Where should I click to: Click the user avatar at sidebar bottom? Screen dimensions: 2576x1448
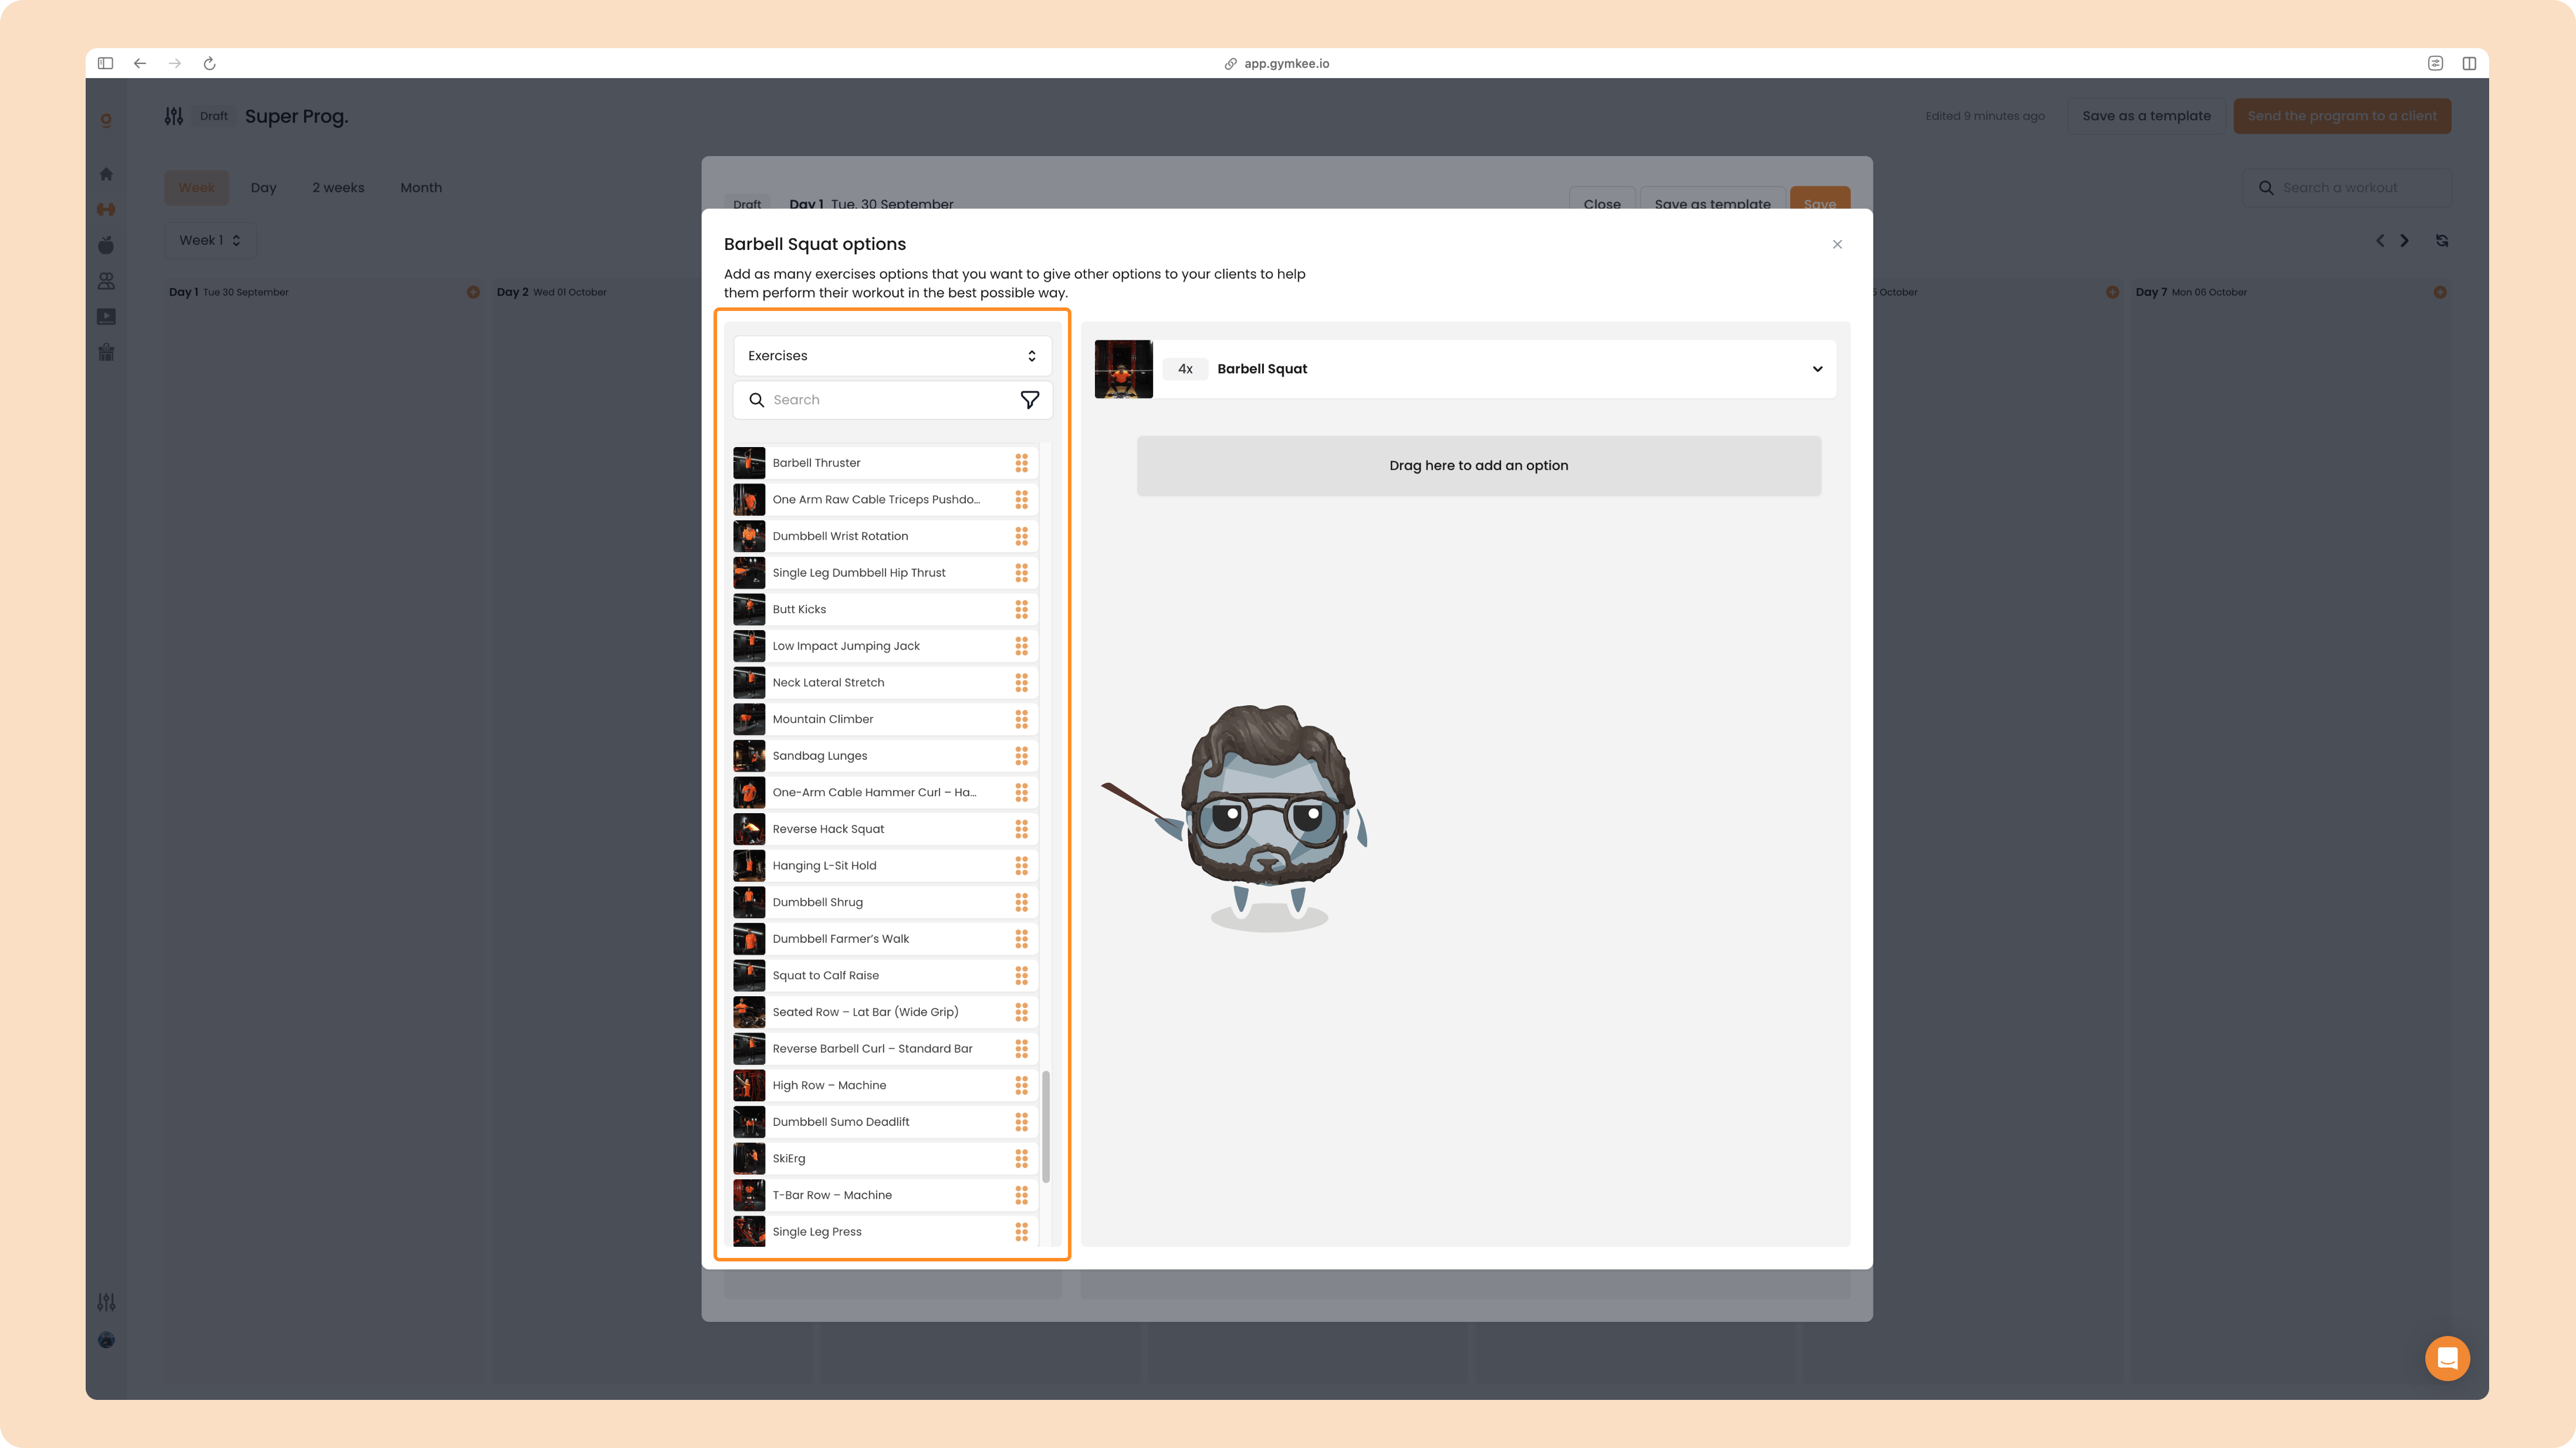coord(106,1340)
